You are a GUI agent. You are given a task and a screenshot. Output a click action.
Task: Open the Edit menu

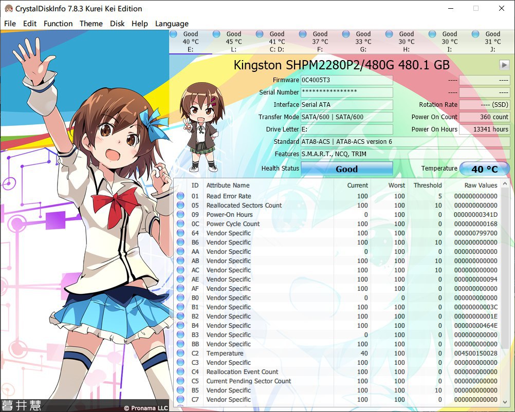(x=30, y=24)
